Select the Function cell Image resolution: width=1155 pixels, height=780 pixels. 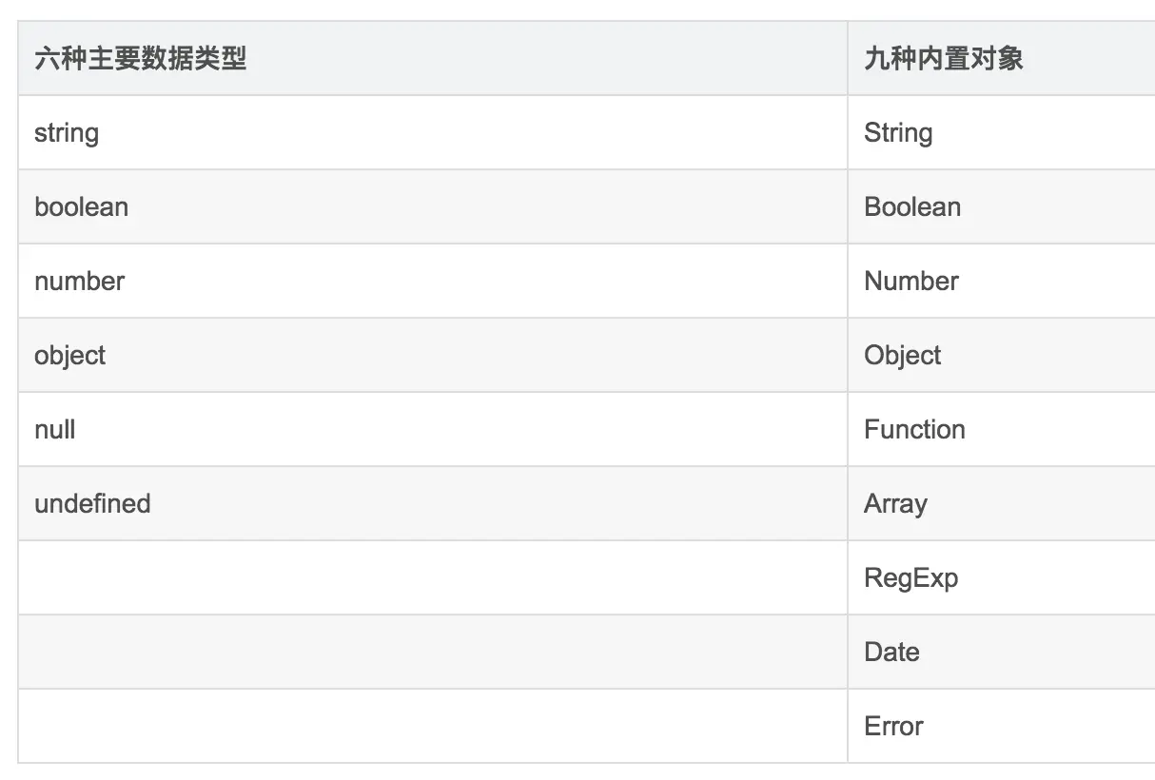[1001, 429]
